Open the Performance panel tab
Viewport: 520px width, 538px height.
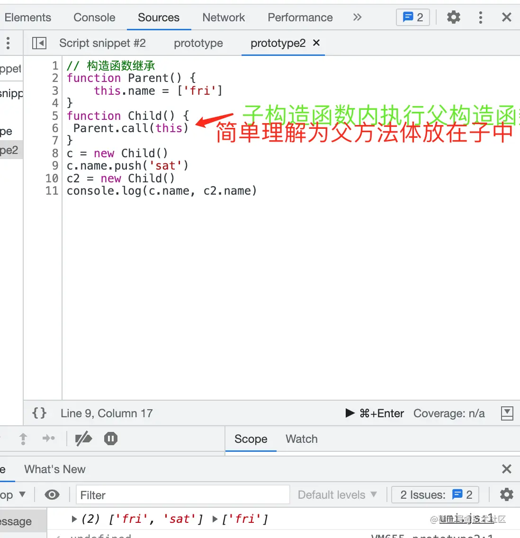point(300,18)
